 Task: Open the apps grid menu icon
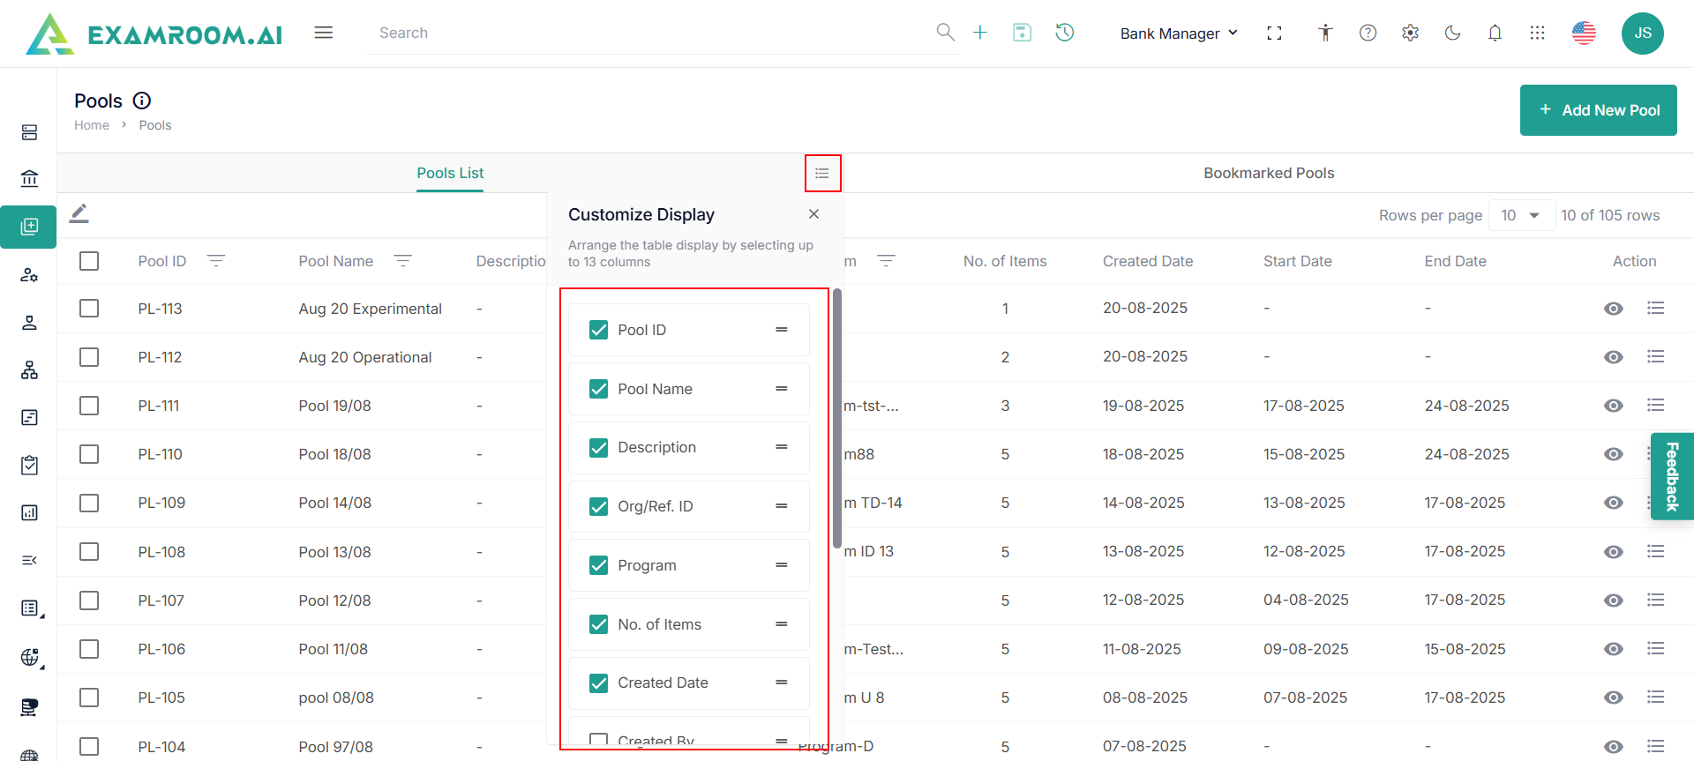pyautogui.click(x=1537, y=33)
